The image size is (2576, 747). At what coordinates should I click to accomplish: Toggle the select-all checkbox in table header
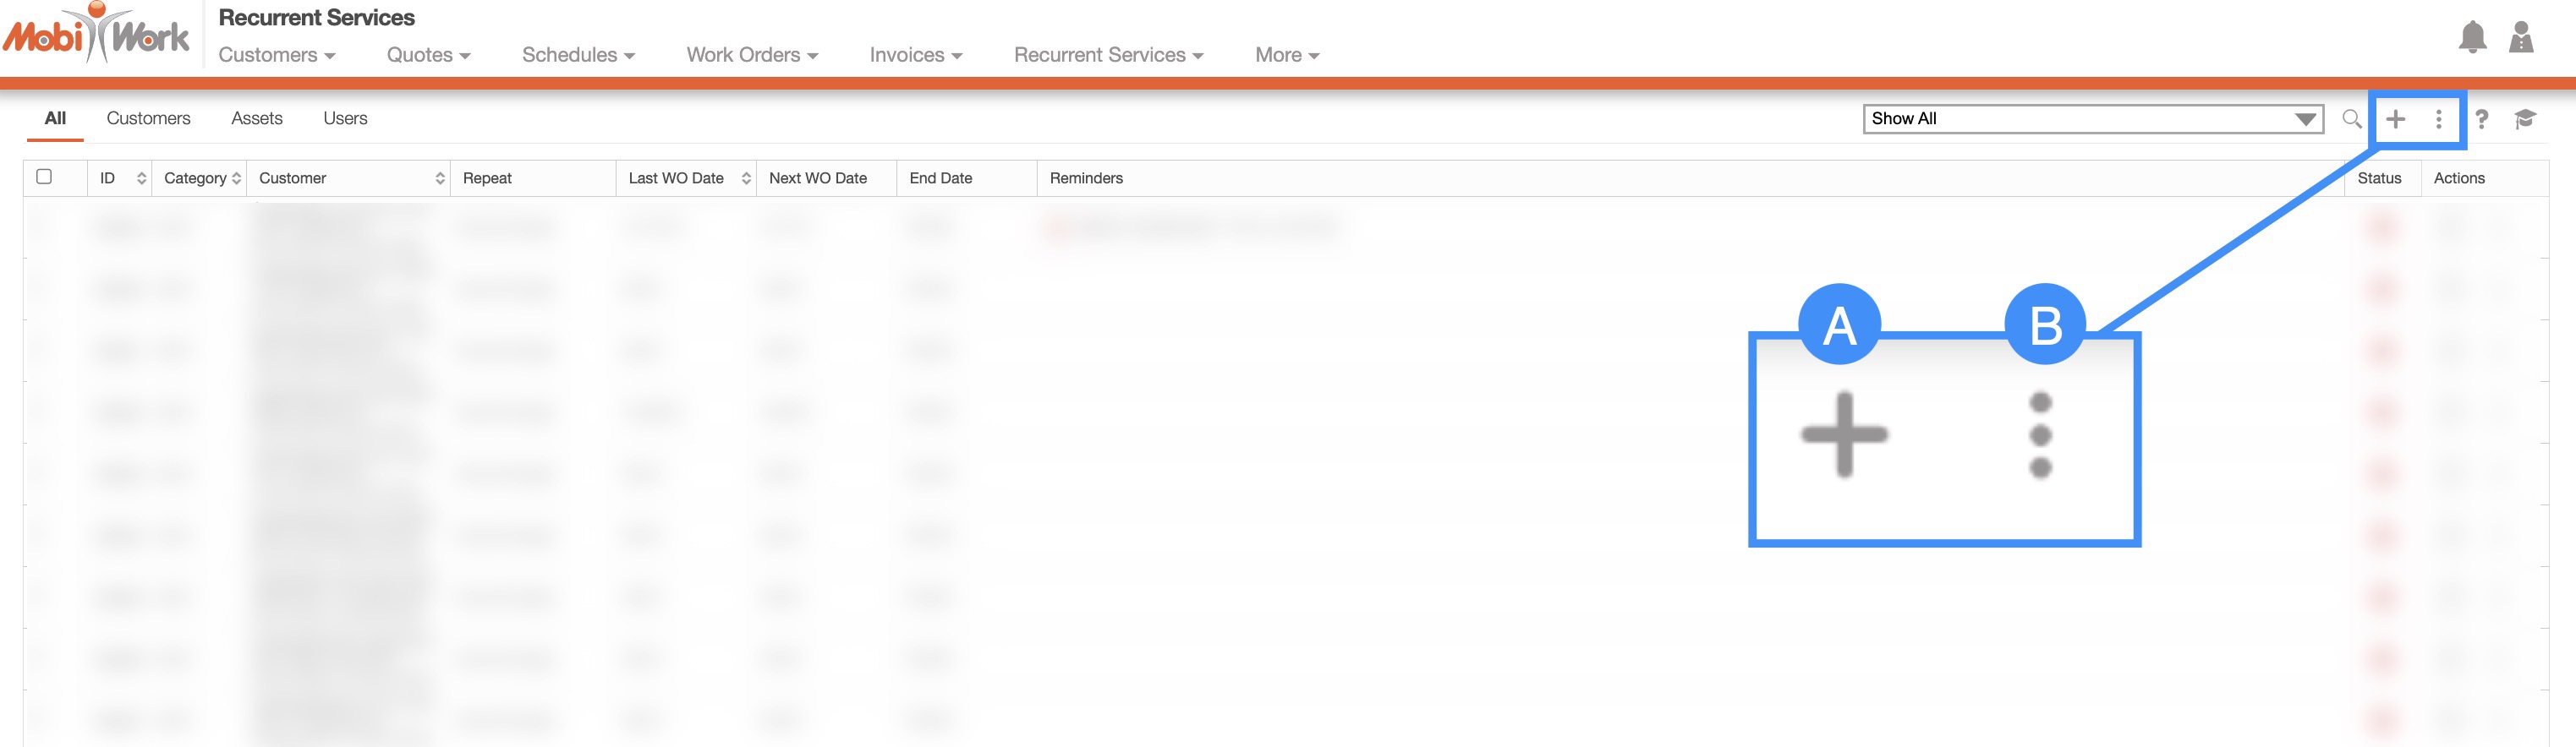pos(44,177)
